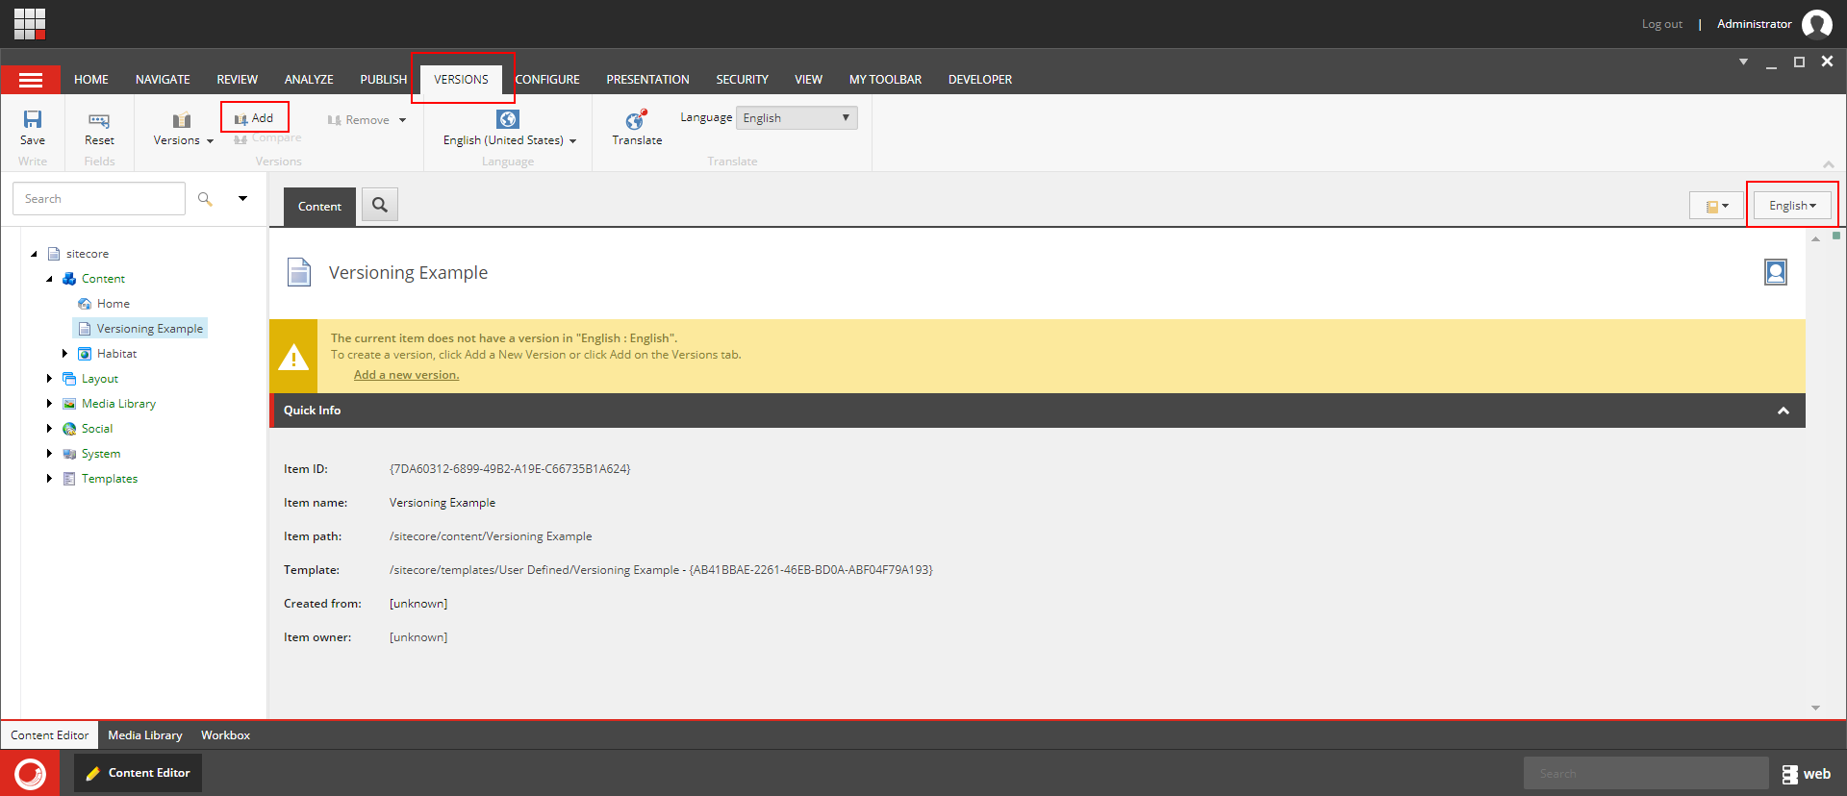Open the English language dropdown at top right

(x=1792, y=206)
